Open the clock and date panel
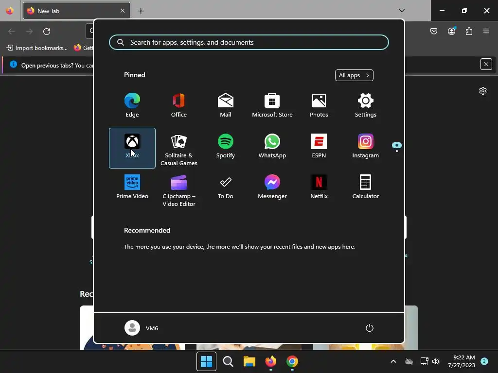 (x=462, y=361)
